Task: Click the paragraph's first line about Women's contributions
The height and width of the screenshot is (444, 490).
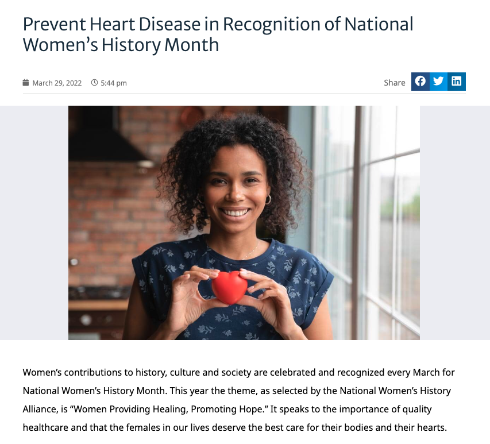Action: point(238,372)
